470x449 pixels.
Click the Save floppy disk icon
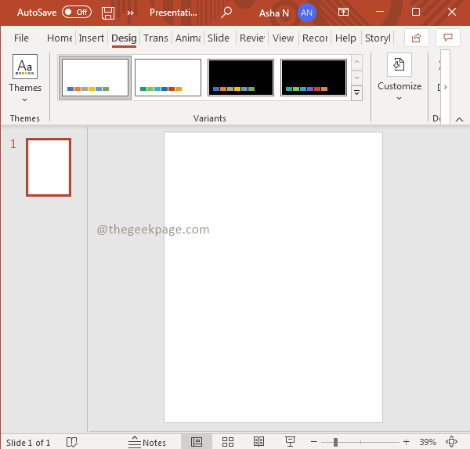pos(108,13)
